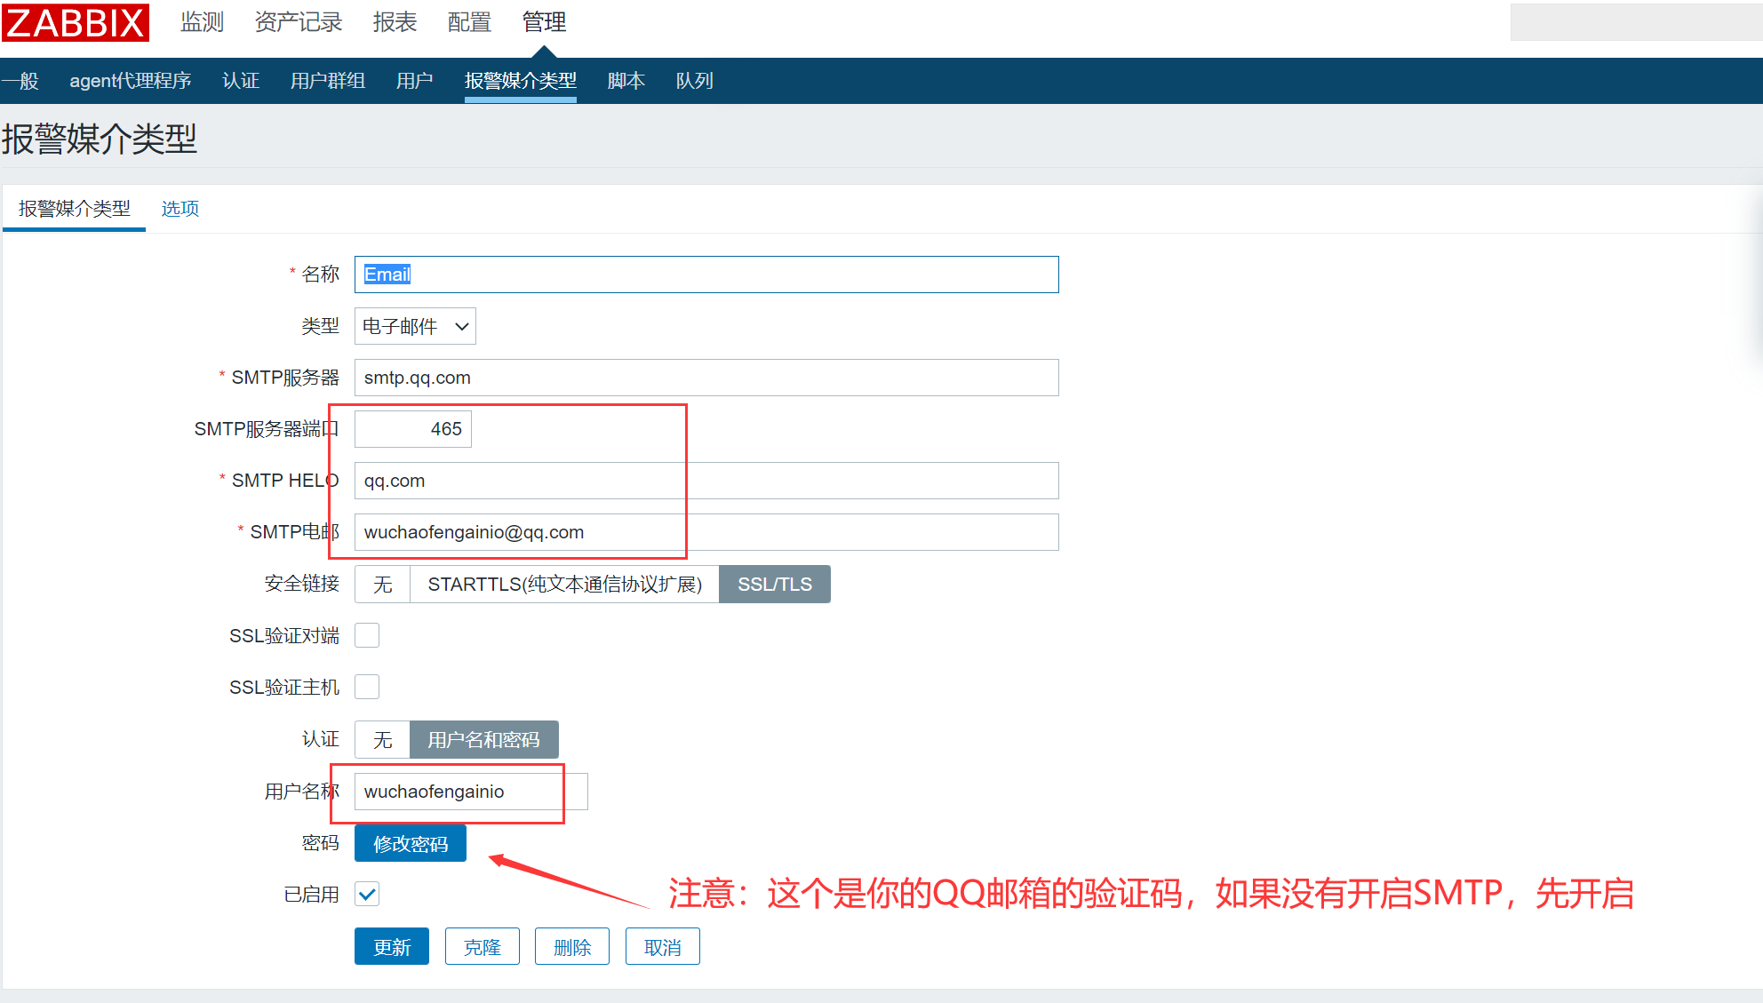This screenshot has height=1003, width=1763.
Task: Select 报警媒介类型 in the submenu
Action: (521, 81)
